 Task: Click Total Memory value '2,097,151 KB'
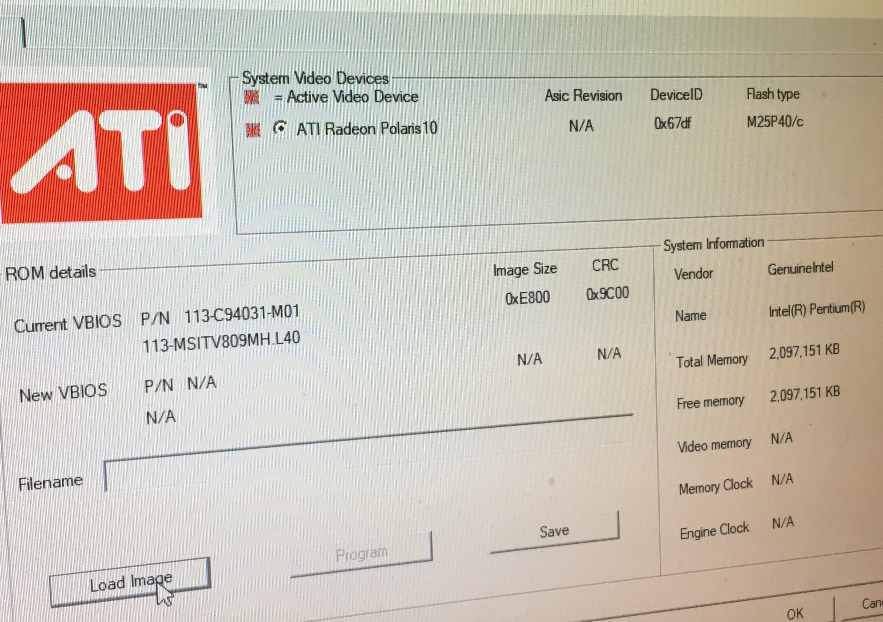(x=804, y=351)
